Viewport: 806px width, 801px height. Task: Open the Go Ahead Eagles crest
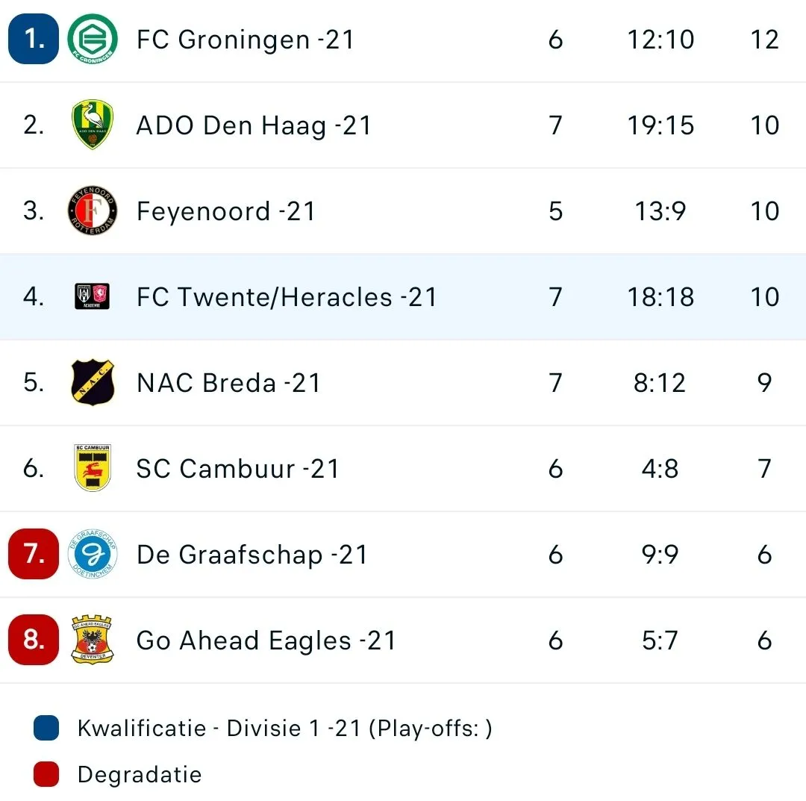point(93,640)
